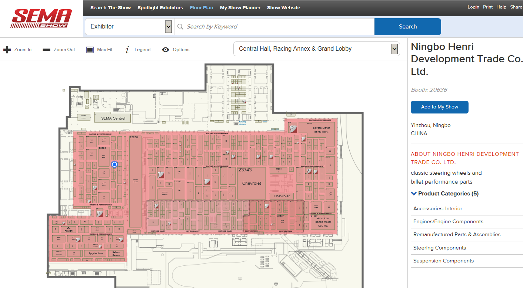Viewport: 523px width, 288px height.
Task: Select Toyota Motor Sales USA booth
Action: point(321,130)
